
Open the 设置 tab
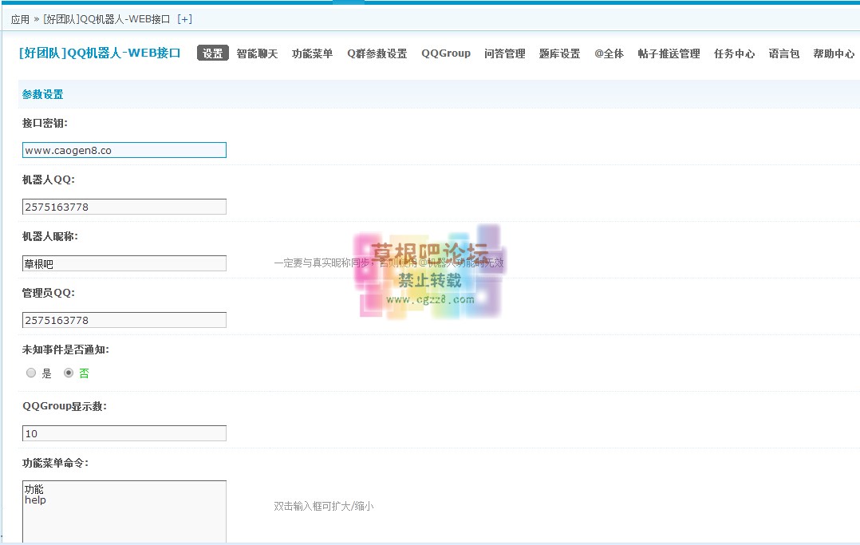[x=213, y=53]
